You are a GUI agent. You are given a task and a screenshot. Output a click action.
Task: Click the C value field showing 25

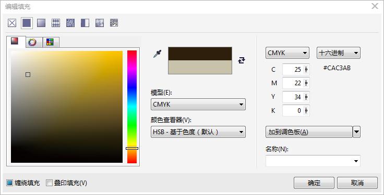pyautogui.click(x=293, y=70)
